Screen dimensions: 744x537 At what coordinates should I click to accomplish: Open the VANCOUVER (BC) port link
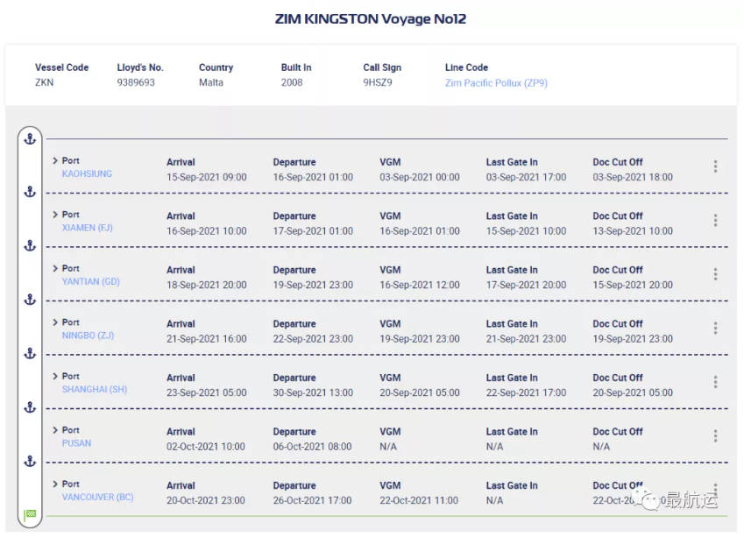coord(97,498)
